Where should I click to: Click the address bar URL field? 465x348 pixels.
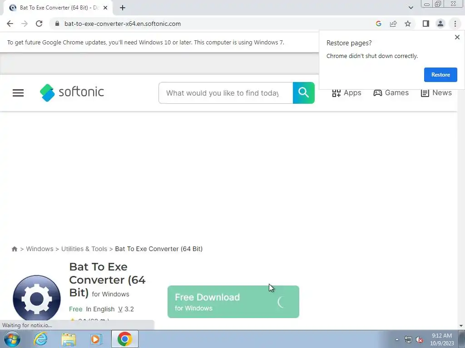(x=122, y=24)
